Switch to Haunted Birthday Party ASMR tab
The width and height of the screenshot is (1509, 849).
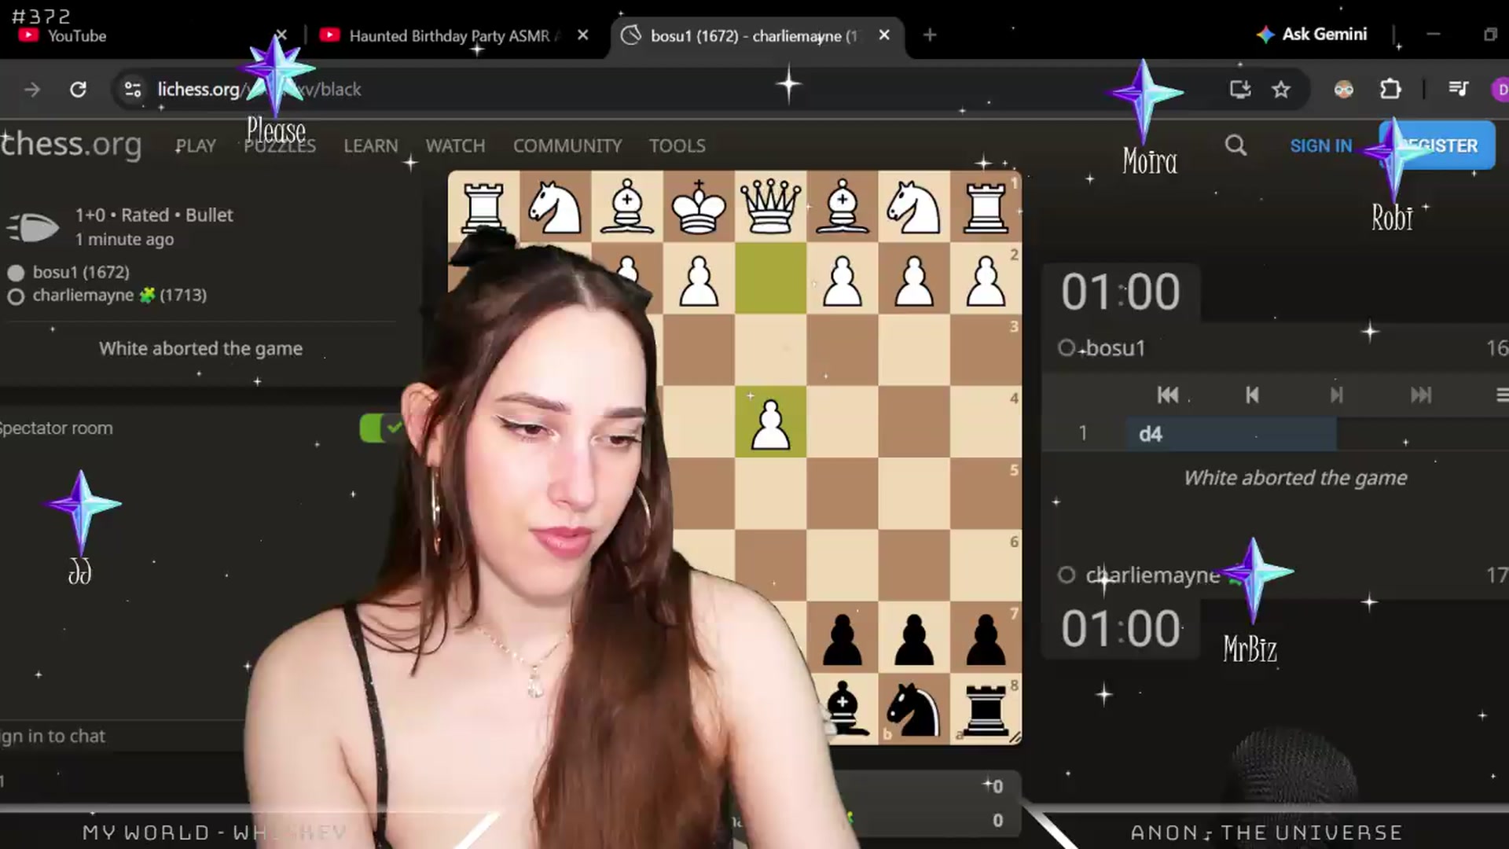[x=454, y=36]
